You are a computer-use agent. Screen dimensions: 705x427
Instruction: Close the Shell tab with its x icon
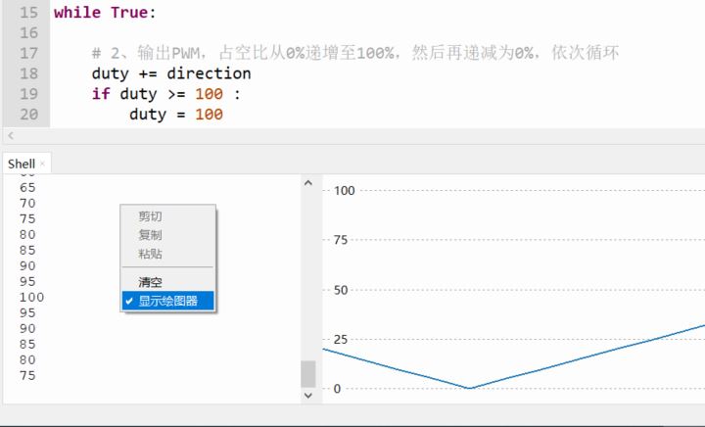click(42, 165)
